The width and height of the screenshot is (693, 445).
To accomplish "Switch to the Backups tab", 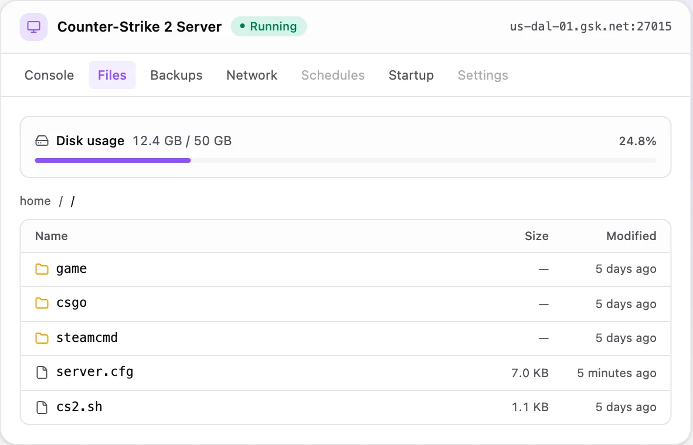I will (176, 75).
